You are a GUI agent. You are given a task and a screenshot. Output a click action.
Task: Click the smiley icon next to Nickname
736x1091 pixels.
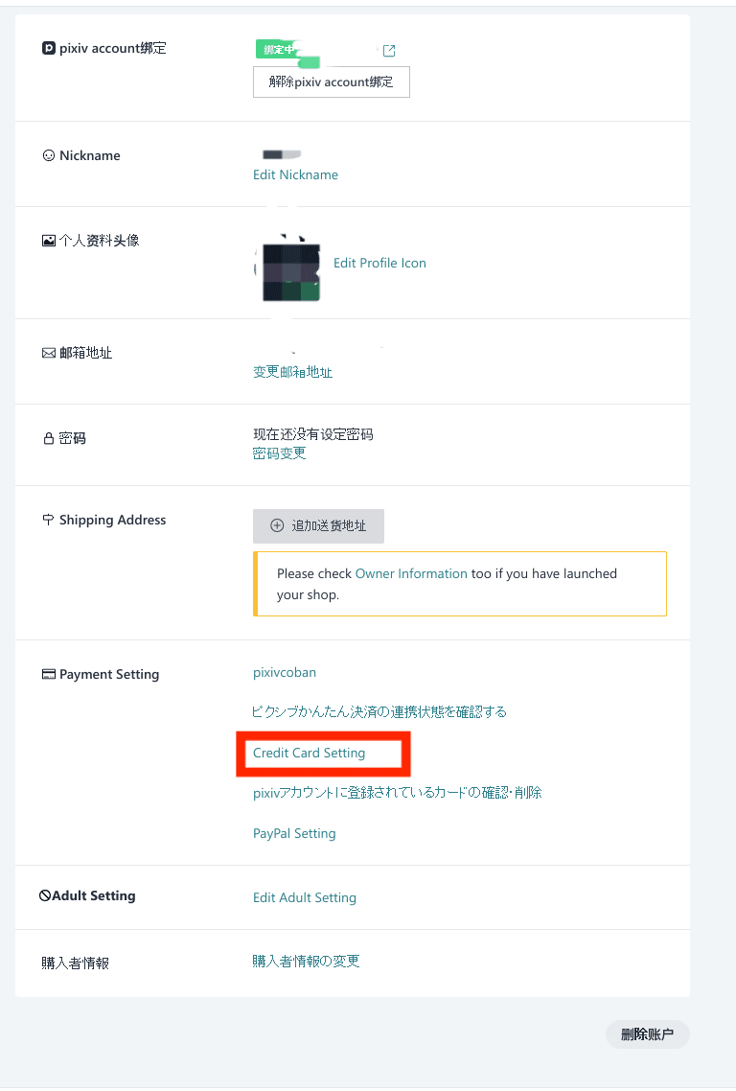click(49, 155)
